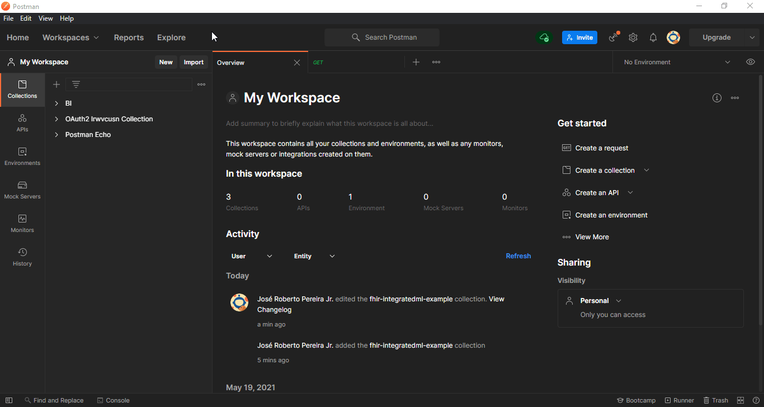Click the Invite button
764x407 pixels.
tap(579, 37)
